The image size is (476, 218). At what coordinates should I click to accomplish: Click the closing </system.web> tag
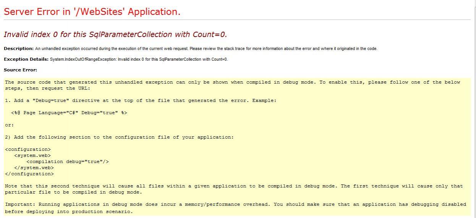(x=34, y=168)
